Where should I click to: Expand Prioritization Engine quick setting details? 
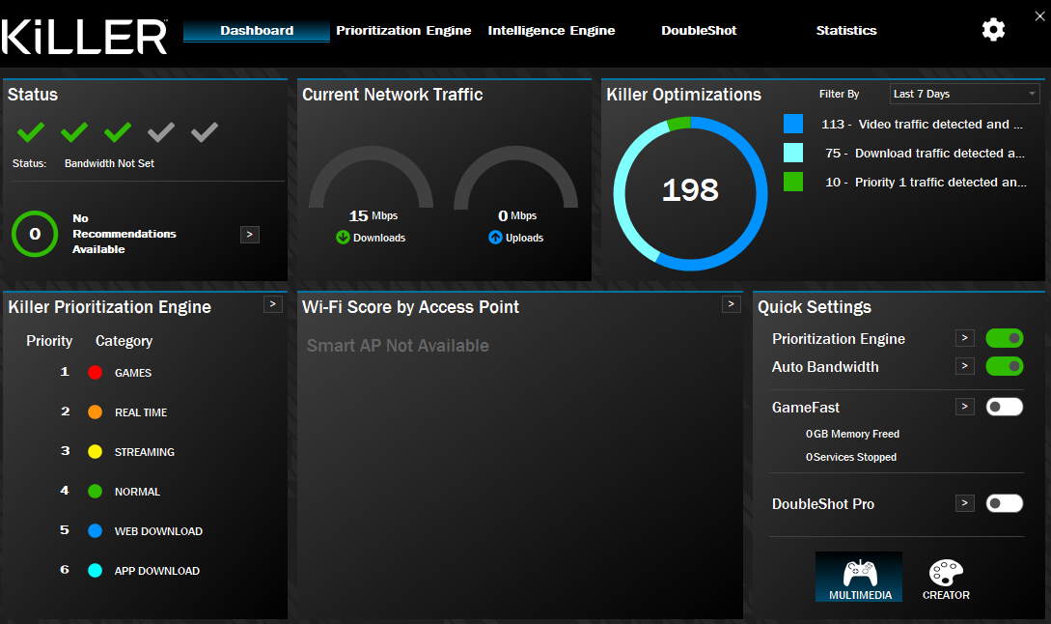(x=964, y=338)
